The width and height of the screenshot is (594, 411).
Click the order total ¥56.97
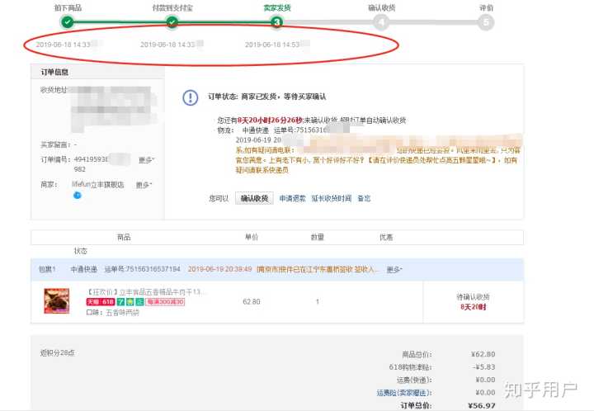pyautogui.click(x=482, y=406)
